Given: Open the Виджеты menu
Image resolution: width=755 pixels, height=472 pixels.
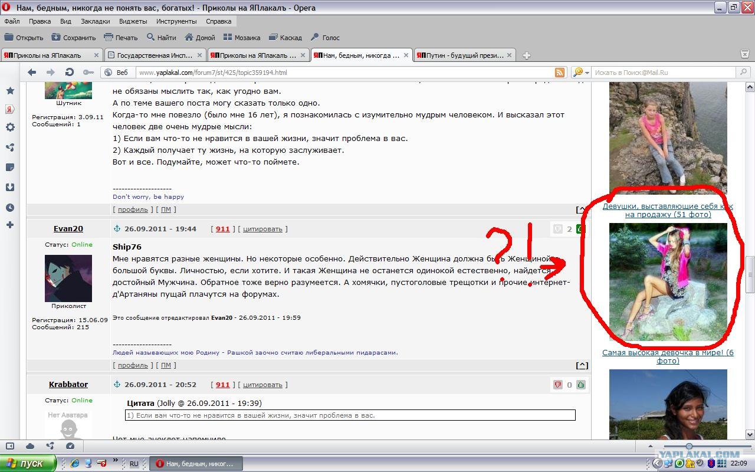Looking at the screenshot, I should 133,21.
